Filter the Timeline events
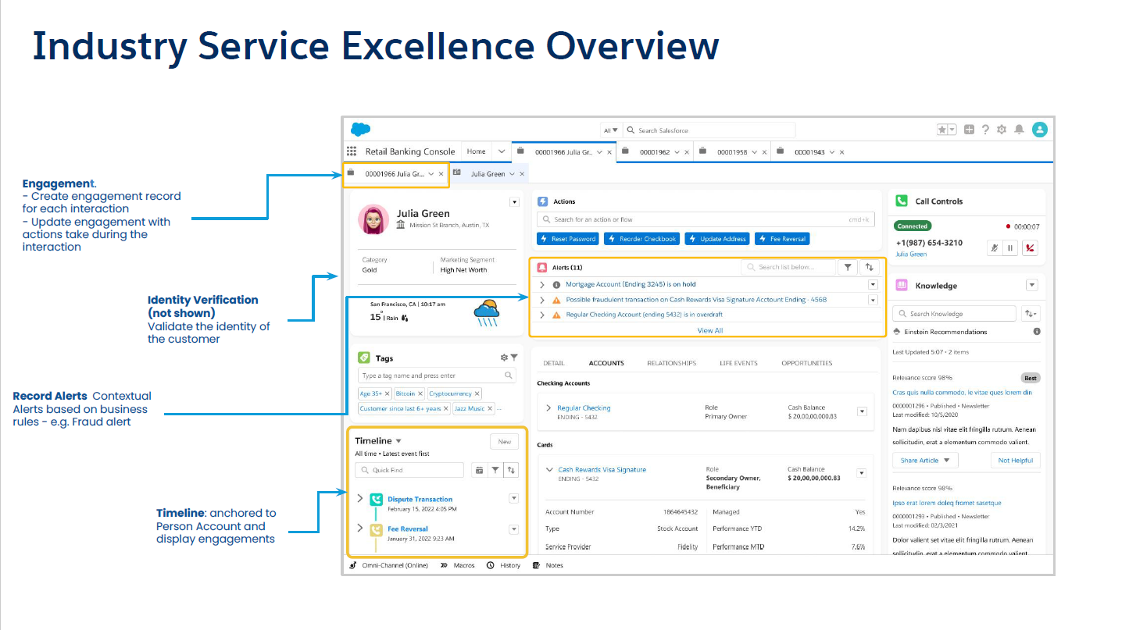This screenshot has height=630, width=1129. (x=495, y=470)
